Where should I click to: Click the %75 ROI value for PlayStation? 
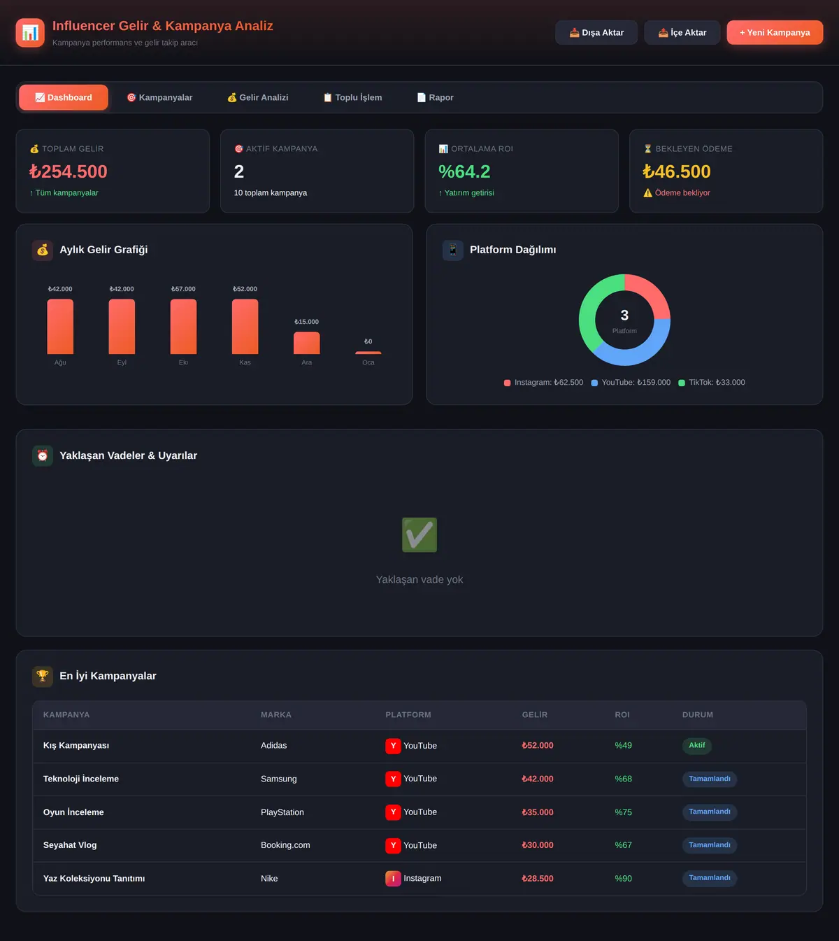(x=623, y=812)
